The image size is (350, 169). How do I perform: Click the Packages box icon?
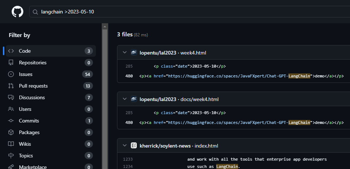[11, 132]
